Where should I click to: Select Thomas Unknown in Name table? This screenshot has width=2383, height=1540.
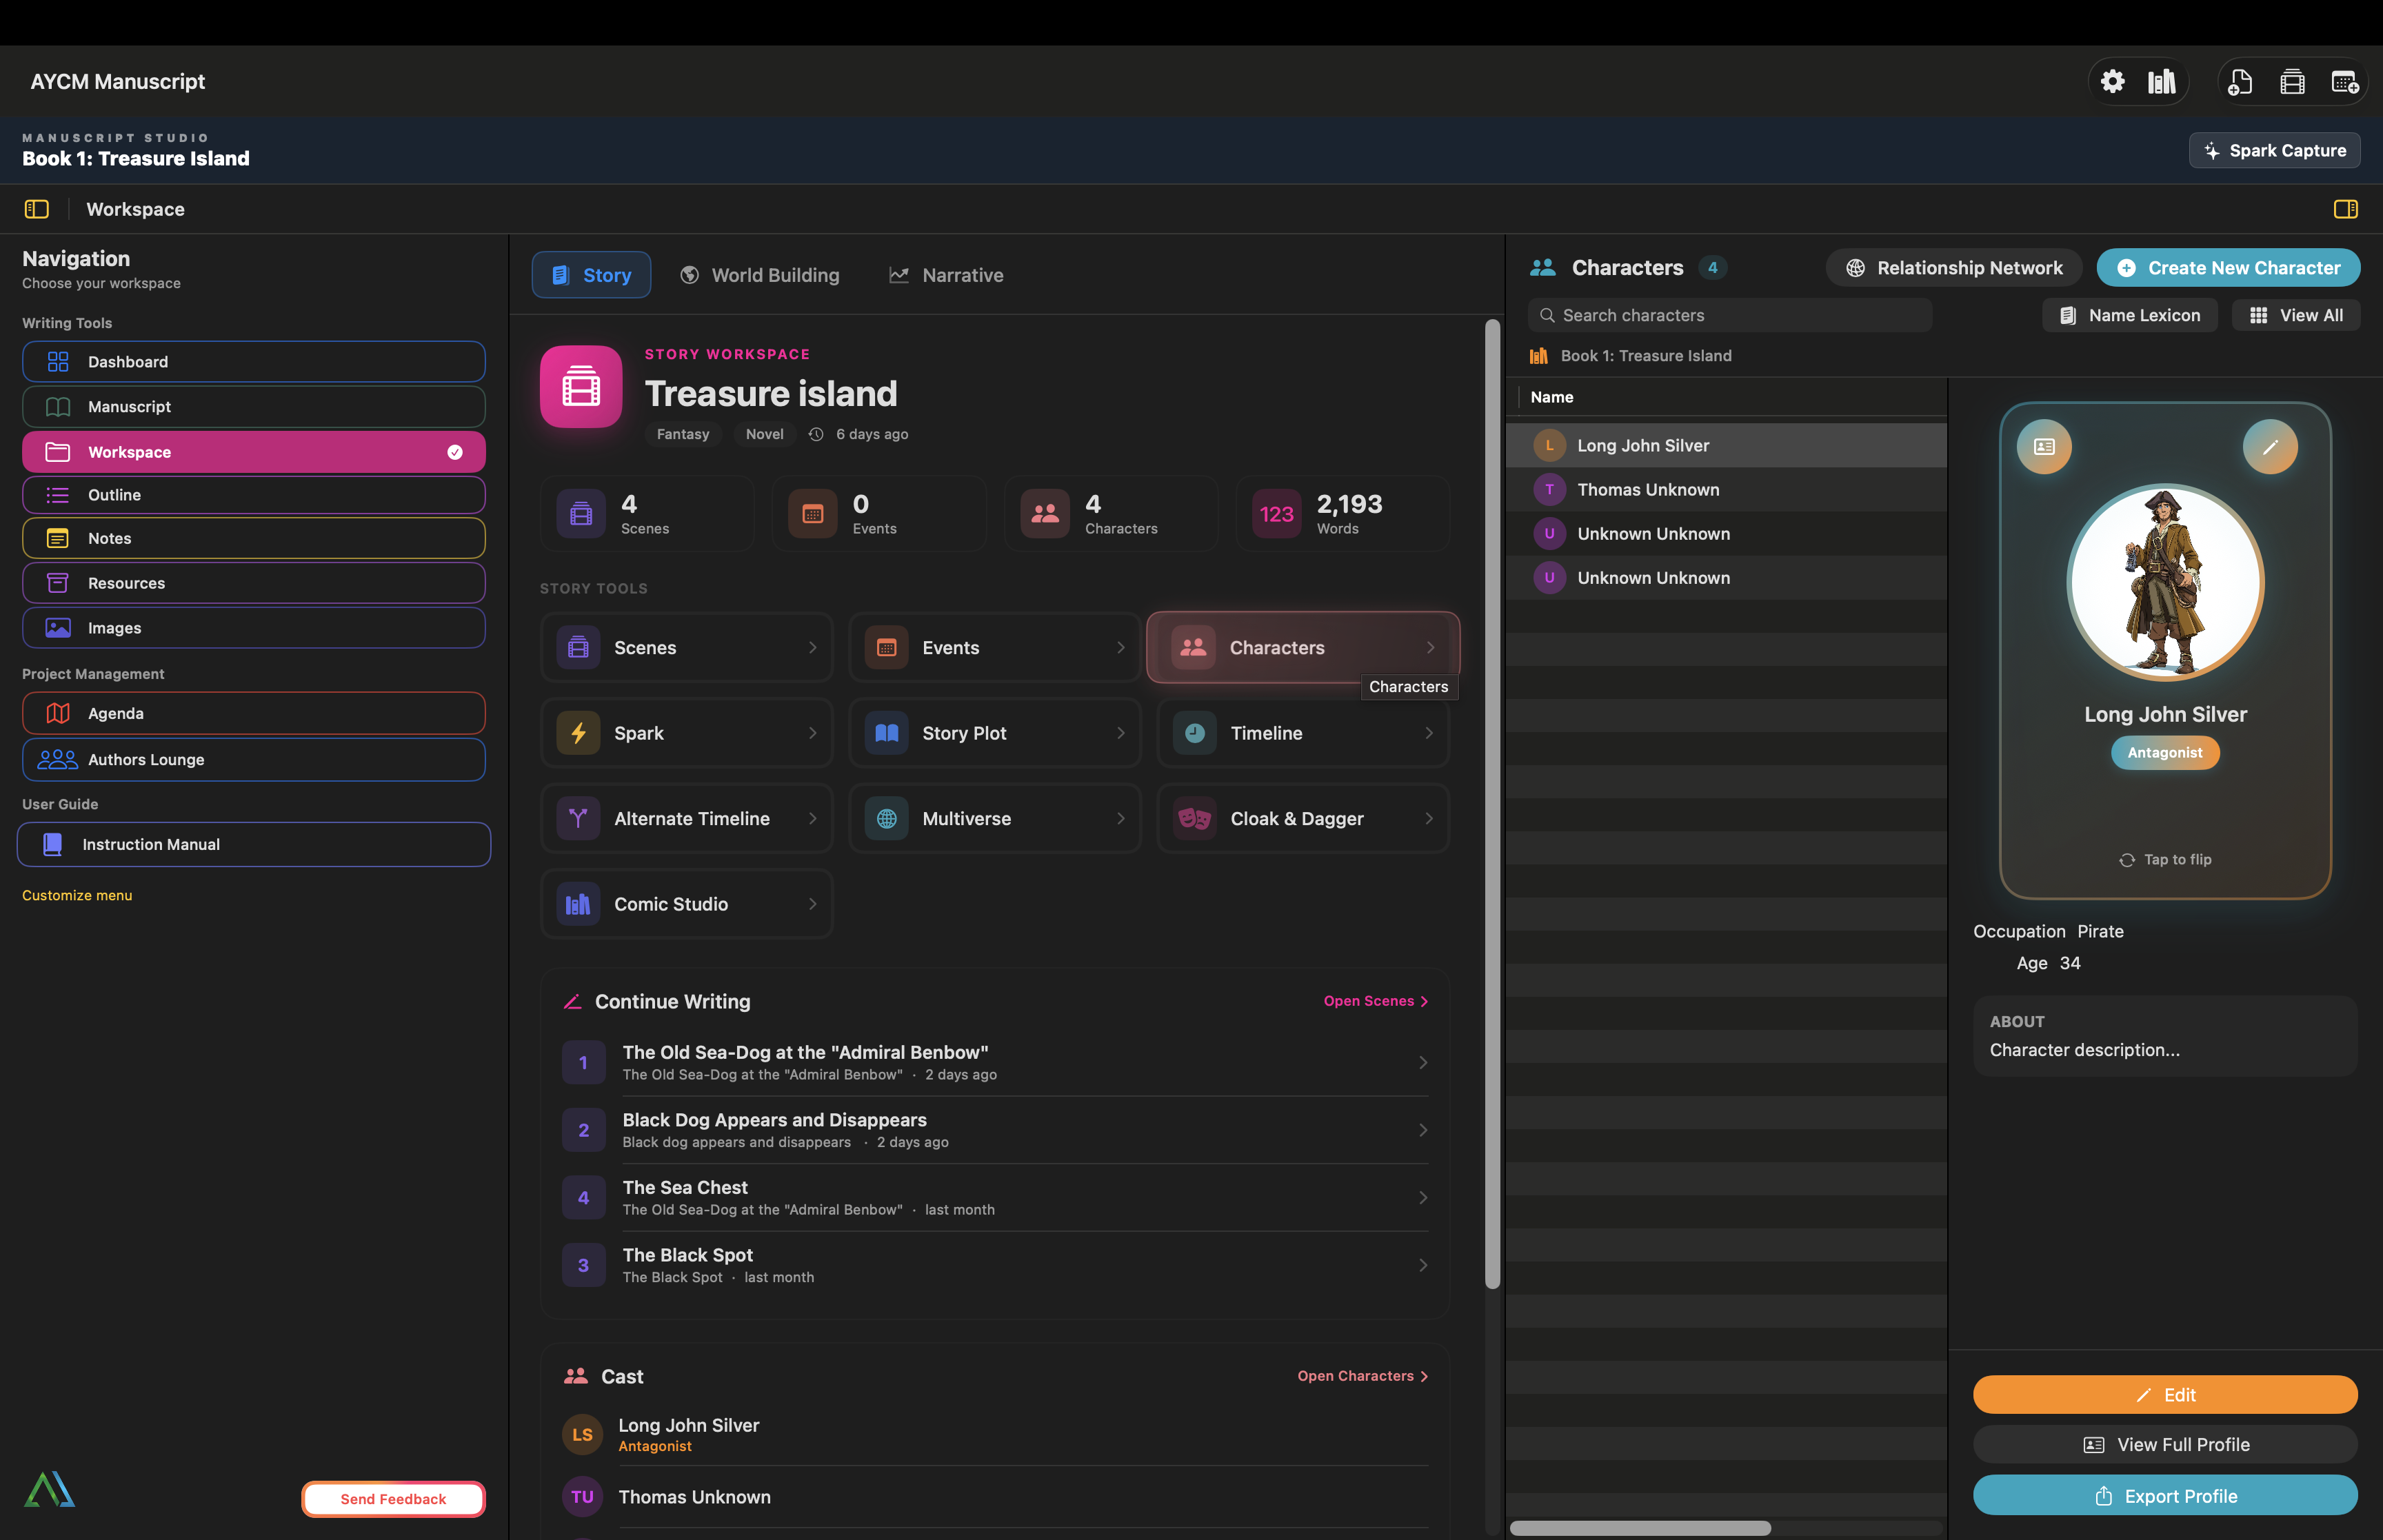pyautogui.click(x=1727, y=489)
